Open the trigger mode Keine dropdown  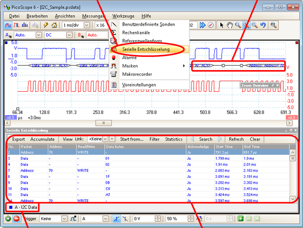click(65, 219)
